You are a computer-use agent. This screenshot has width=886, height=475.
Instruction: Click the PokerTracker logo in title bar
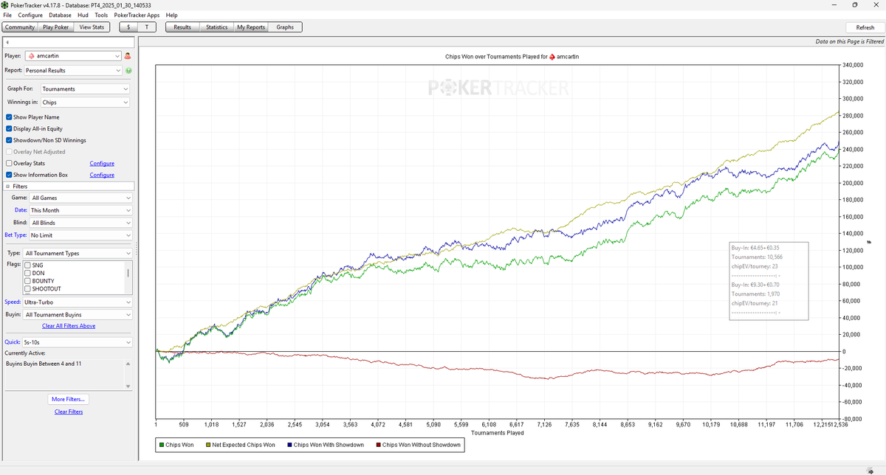5,4
